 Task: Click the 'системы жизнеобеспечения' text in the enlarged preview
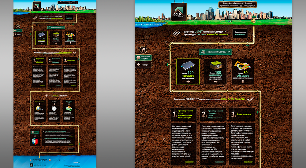coord(212,35)
